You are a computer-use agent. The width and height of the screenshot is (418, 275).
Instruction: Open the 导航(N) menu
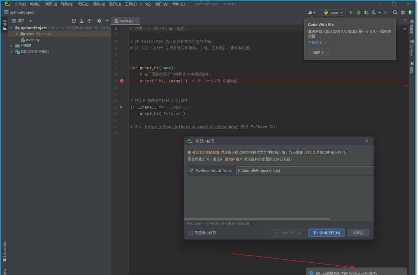[x=67, y=4]
